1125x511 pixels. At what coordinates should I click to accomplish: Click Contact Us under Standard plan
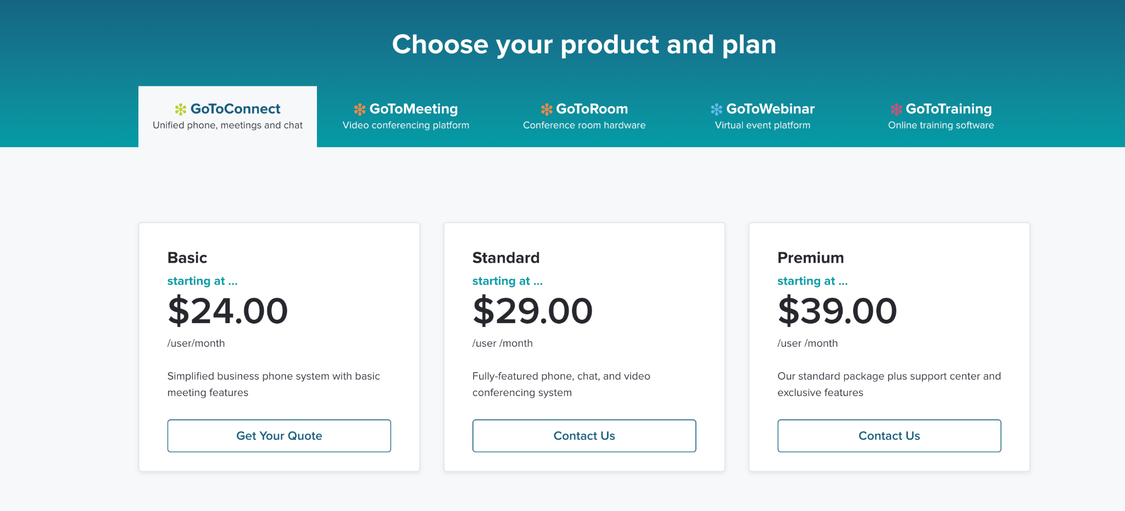tap(584, 436)
